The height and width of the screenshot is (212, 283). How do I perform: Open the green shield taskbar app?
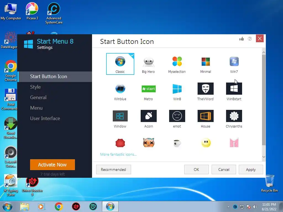[x=93, y=206]
